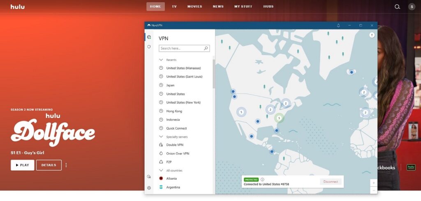Zoom in the map with plus button
The image size is (421, 201).
(x=374, y=183)
